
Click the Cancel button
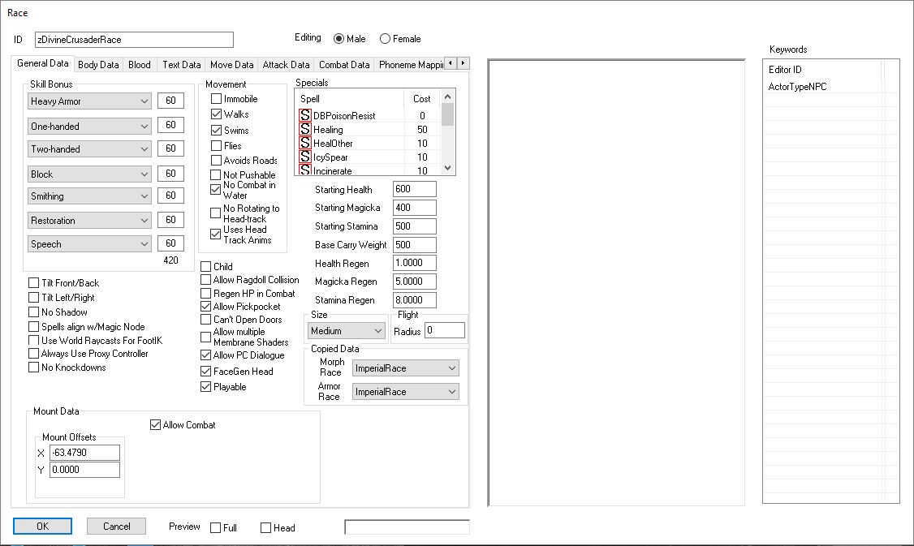click(116, 527)
